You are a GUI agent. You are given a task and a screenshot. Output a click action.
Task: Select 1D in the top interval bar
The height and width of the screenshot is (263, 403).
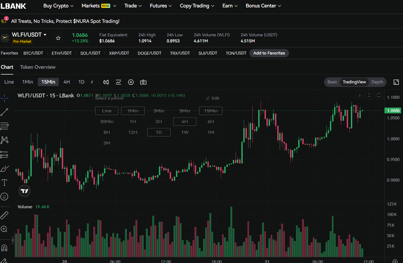81,82
